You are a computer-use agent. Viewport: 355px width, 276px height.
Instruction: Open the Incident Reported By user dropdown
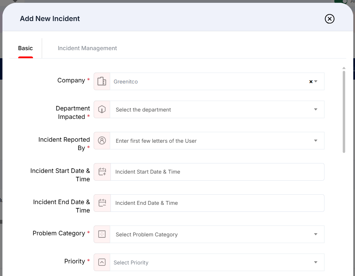click(217, 141)
